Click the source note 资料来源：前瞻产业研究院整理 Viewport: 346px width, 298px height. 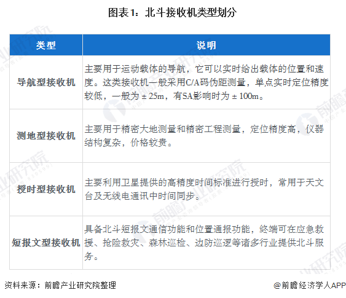(x=60, y=285)
